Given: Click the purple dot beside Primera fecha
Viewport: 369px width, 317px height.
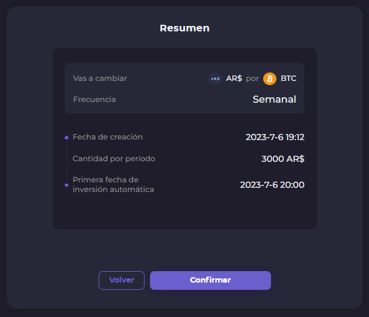Looking at the screenshot, I should 67,185.
